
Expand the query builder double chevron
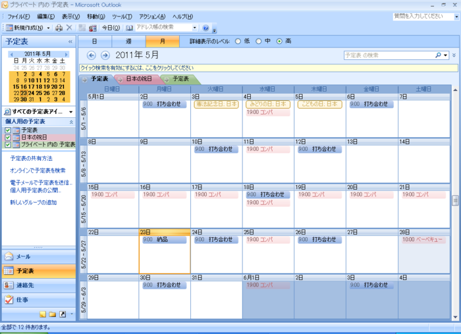tap(454, 55)
